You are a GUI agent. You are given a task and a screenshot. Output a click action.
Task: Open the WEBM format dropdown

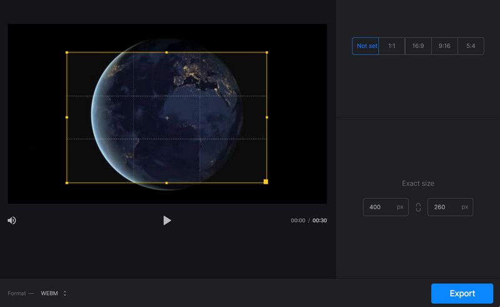(x=54, y=293)
